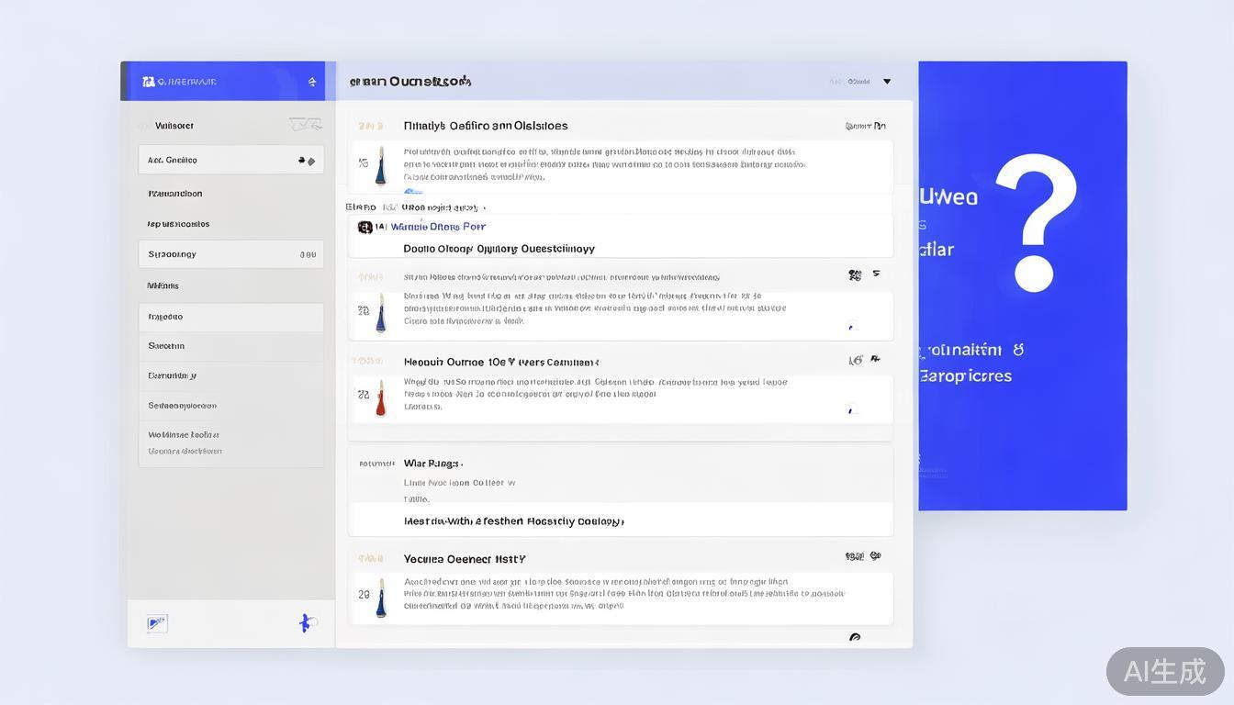Click the icons on the second card's header right

864,274
